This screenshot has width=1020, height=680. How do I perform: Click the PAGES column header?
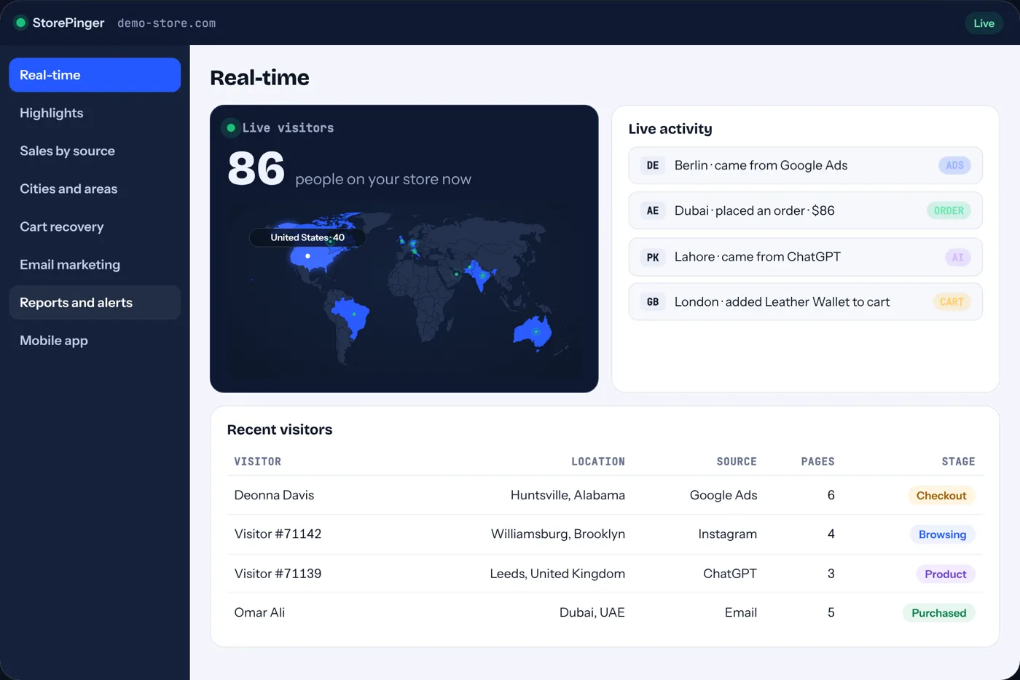[x=817, y=462]
